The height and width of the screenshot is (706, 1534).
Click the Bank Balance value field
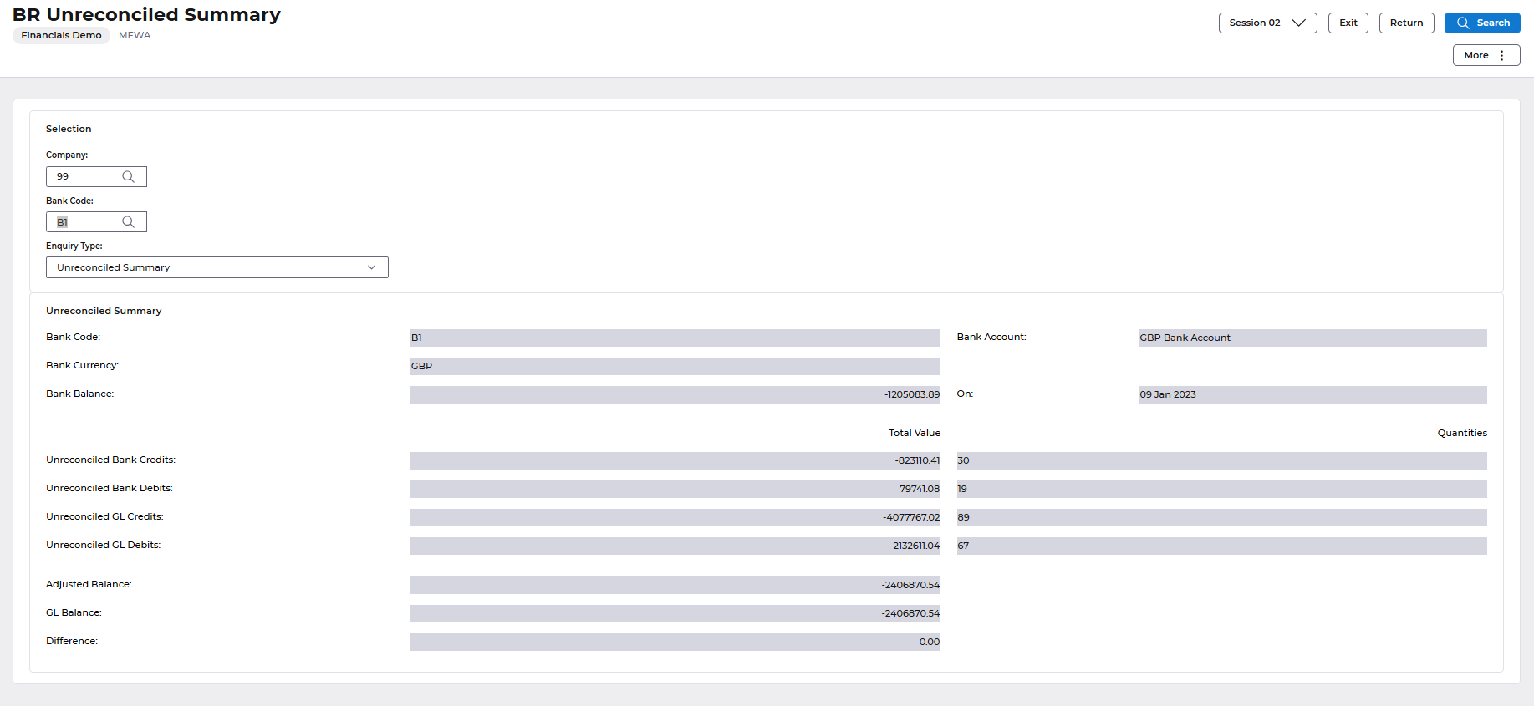675,394
